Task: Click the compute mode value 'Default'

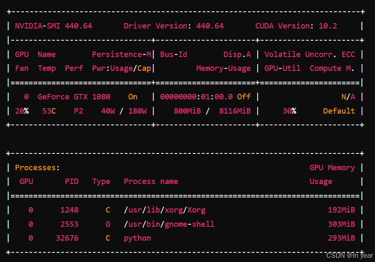Action: [339, 111]
